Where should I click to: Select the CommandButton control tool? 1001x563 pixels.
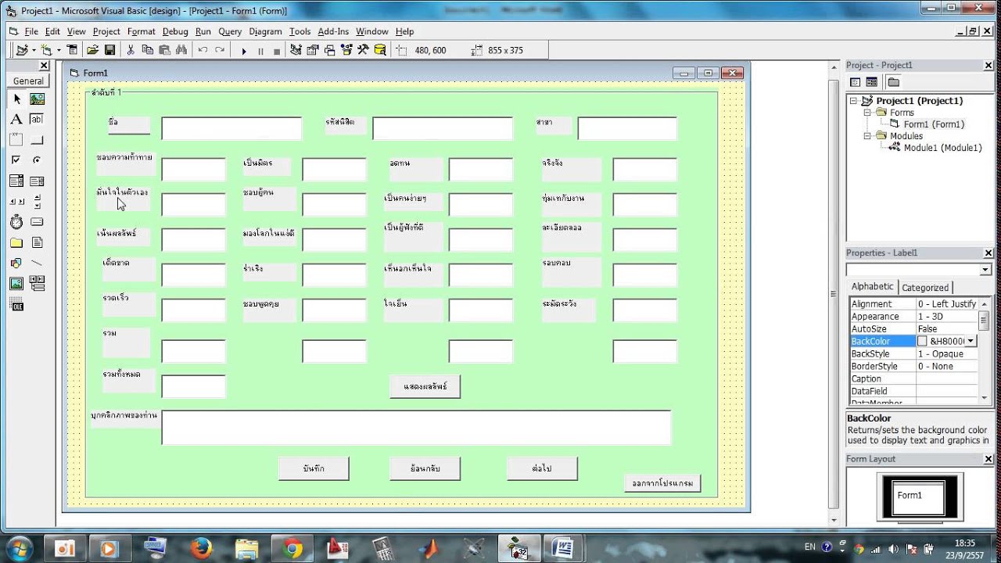(37, 140)
